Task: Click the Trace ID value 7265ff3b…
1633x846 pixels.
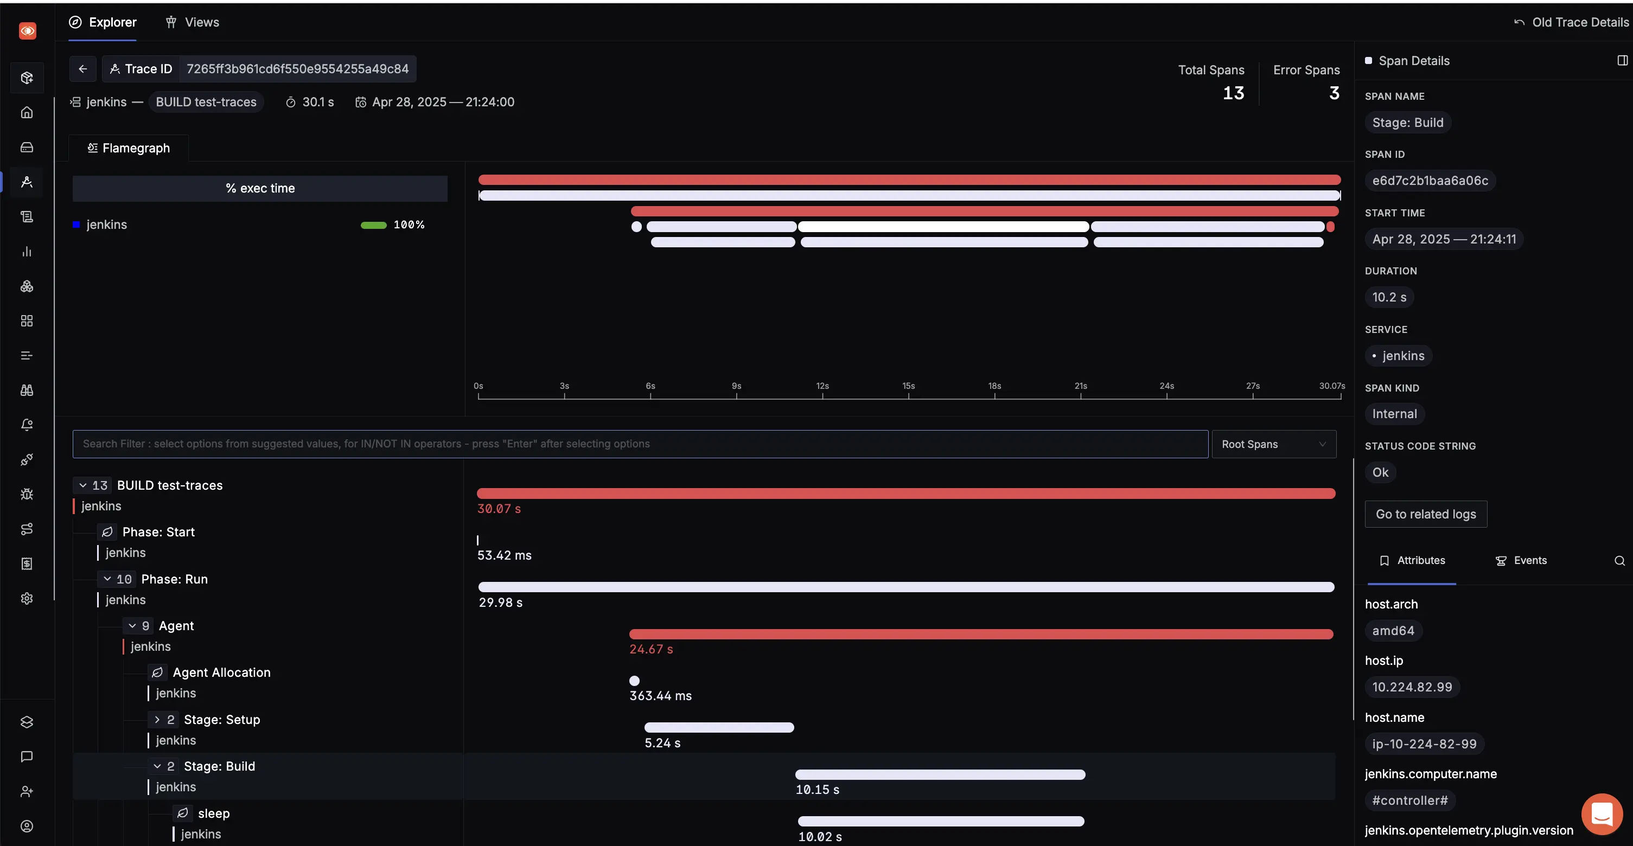Action: pyautogui.click(x=297, y=69)
